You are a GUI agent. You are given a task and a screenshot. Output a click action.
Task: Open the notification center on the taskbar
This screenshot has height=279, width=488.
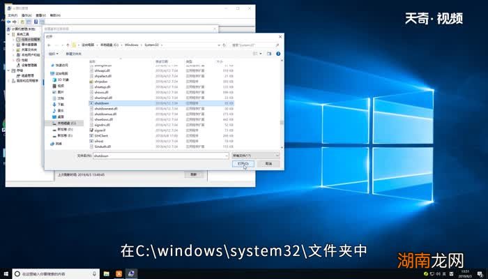click(480, 273)
